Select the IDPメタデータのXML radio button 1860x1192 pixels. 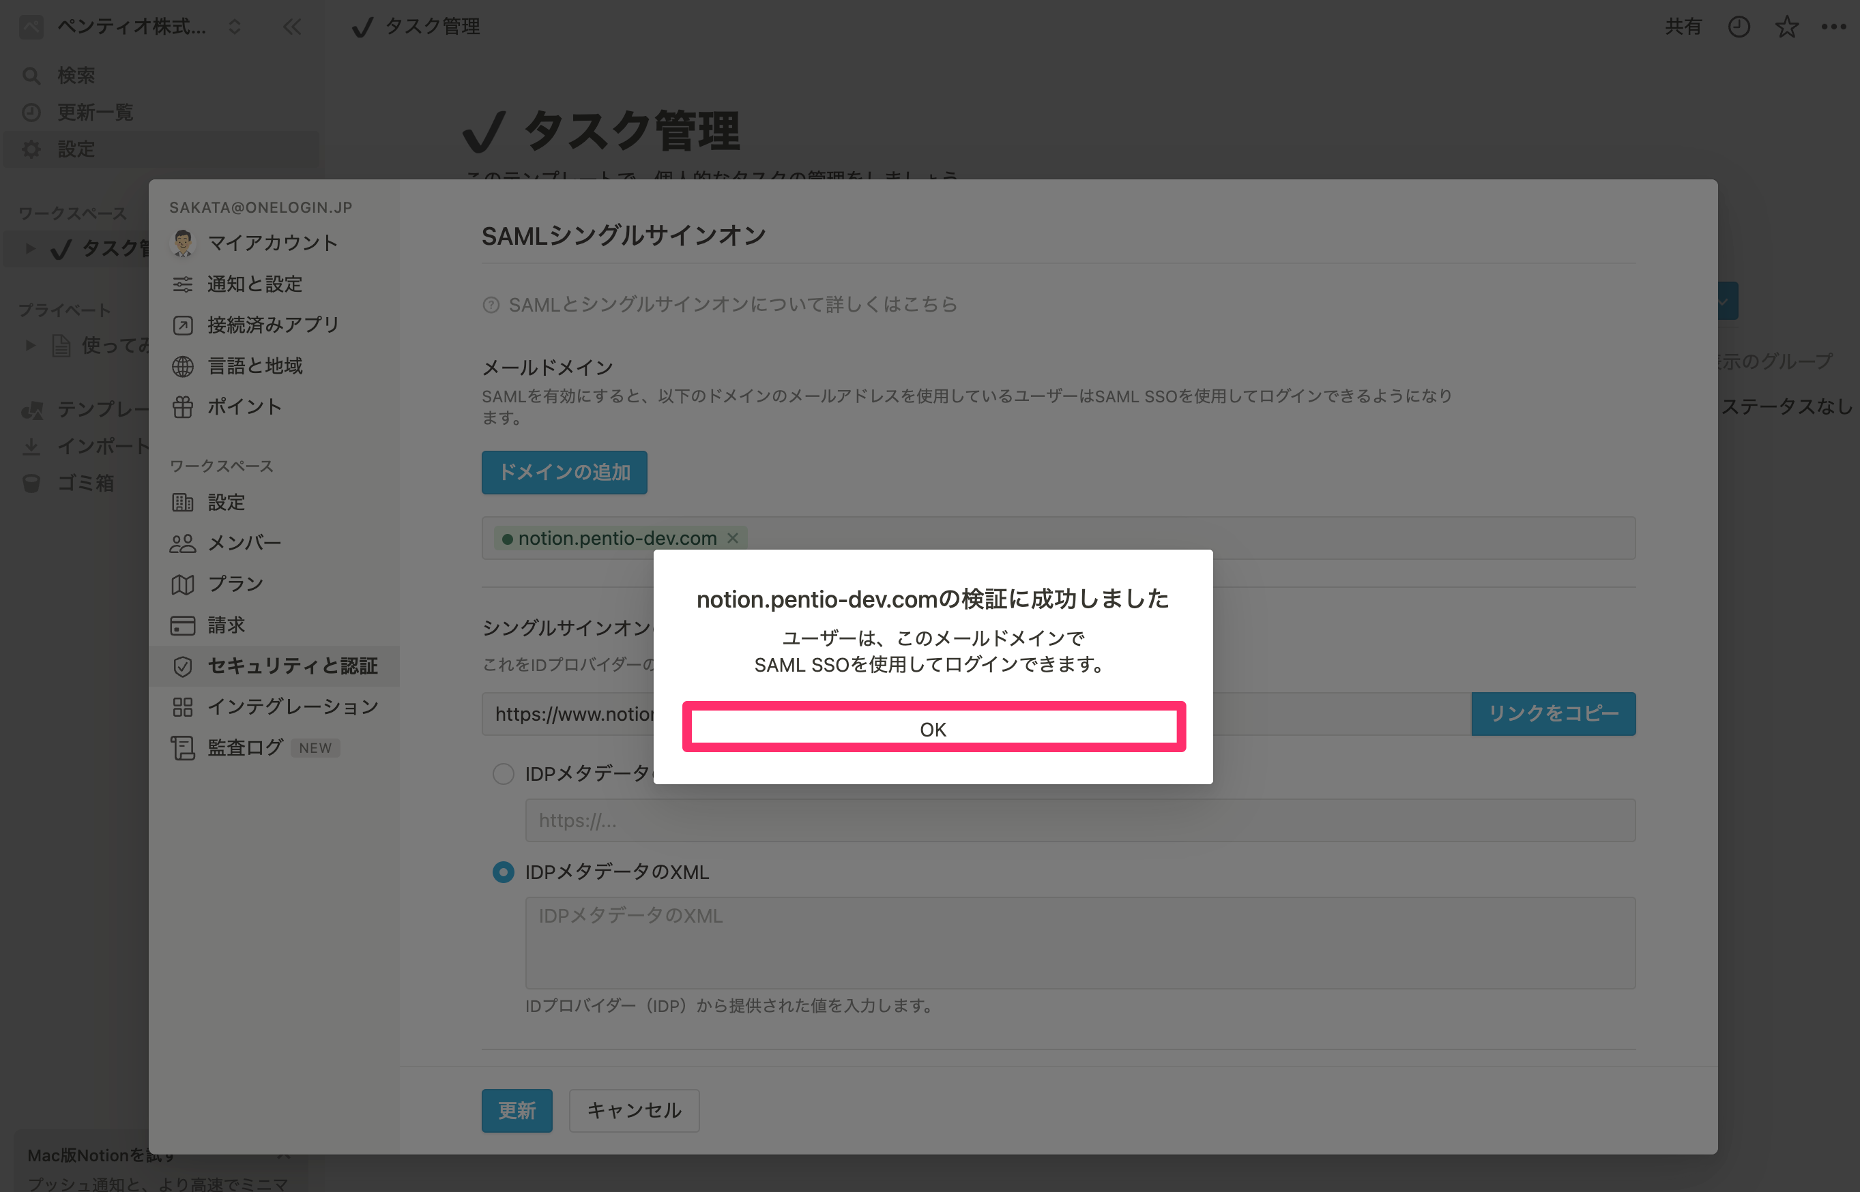[504, 872]
